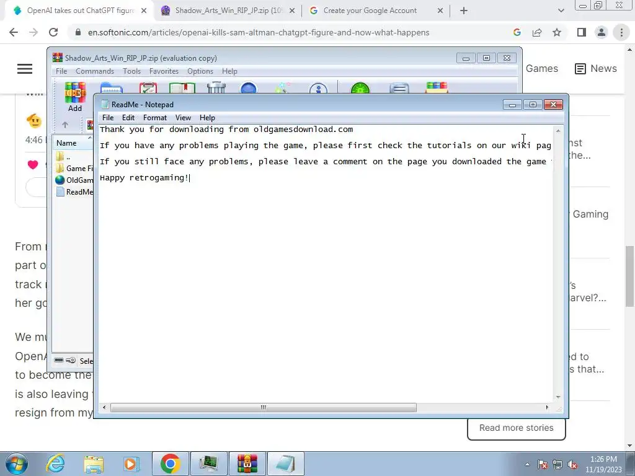Viewport: 635px width, 476px height.
Task: Open Chrome's three-dot menu
Action: pos(621,32)
